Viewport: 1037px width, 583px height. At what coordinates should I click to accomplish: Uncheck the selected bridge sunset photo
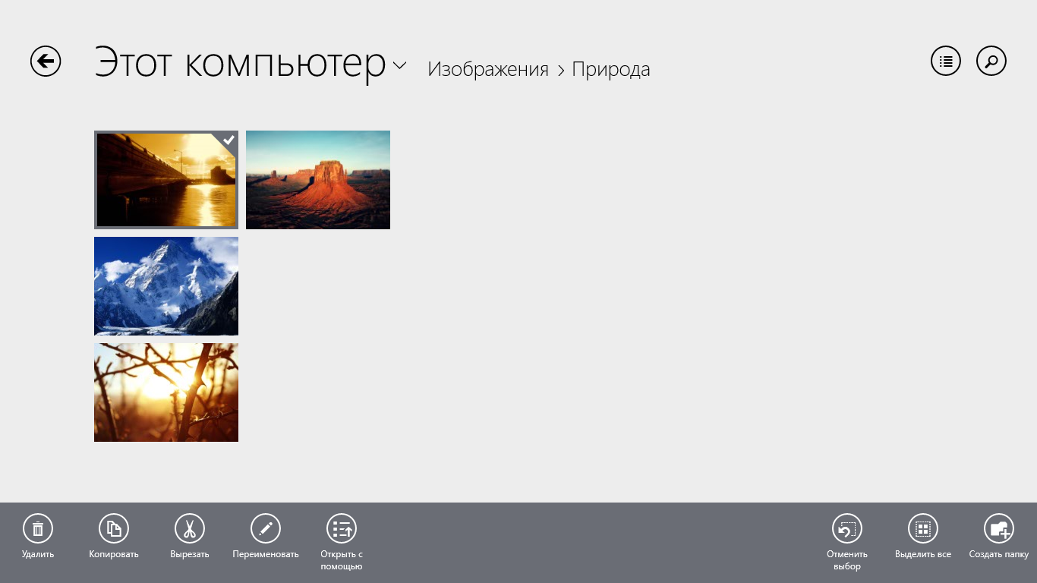click(x=166, y=180)
